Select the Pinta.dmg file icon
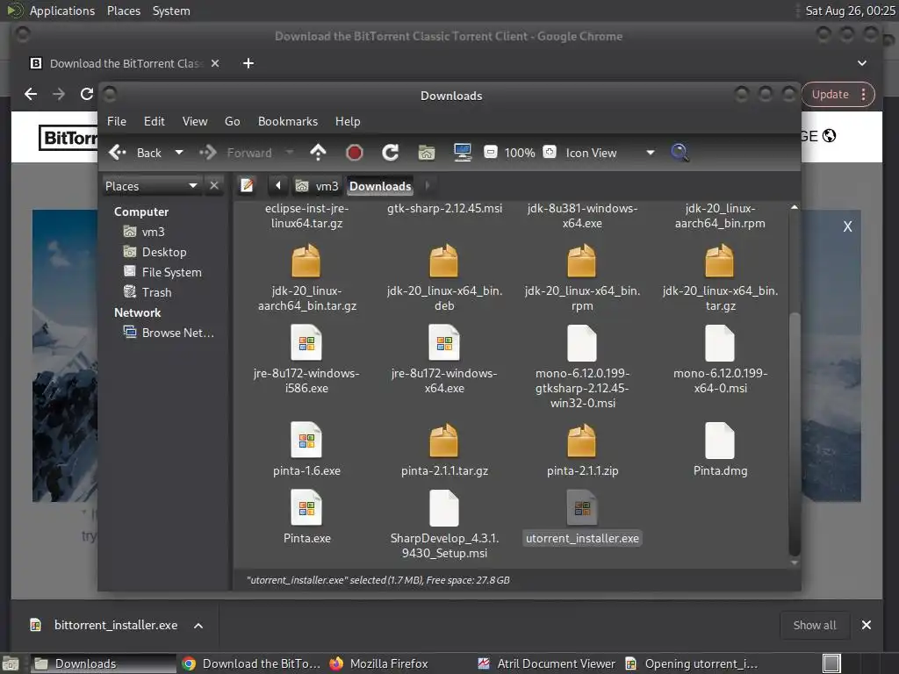 719,441
